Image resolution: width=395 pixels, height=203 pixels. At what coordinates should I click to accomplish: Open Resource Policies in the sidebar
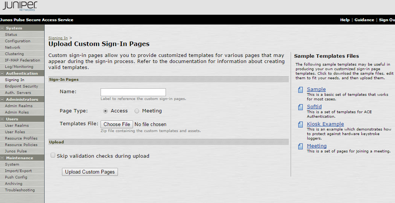(21, 145)
